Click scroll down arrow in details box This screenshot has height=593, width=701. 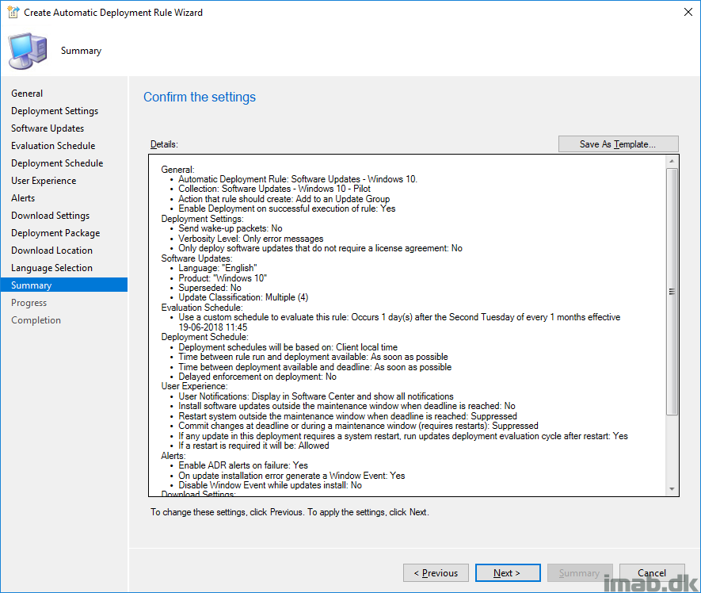point(672,489)
